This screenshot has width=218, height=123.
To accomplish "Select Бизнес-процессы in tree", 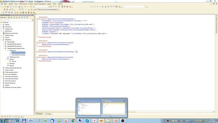I will click(10, 83).
